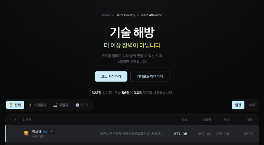
Task: Click the trophy icon on 전체 tab
Action: (11, 105)
